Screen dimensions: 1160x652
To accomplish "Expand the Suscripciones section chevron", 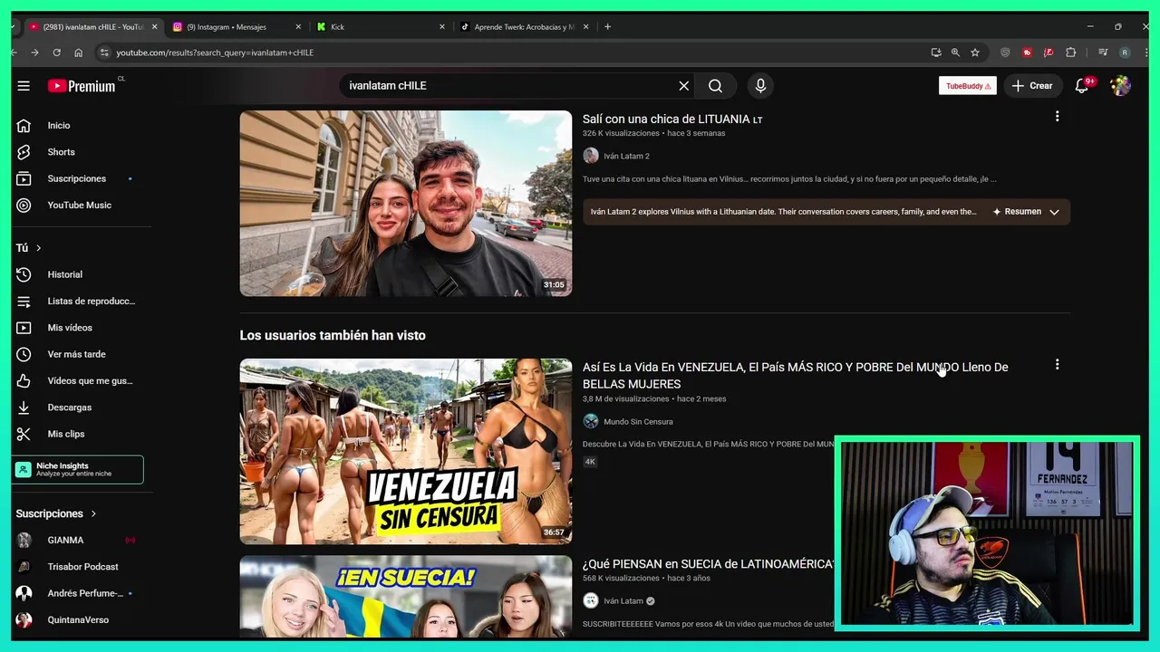I will [93, 513].
